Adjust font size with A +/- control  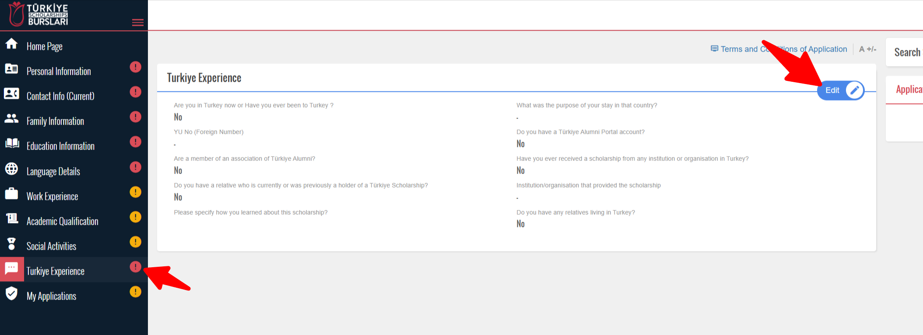coord(867,49)
